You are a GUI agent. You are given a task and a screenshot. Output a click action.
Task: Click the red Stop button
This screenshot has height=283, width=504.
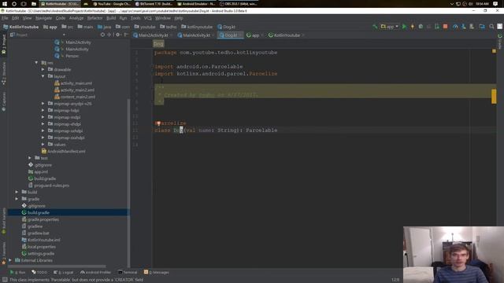coord(445,27)
